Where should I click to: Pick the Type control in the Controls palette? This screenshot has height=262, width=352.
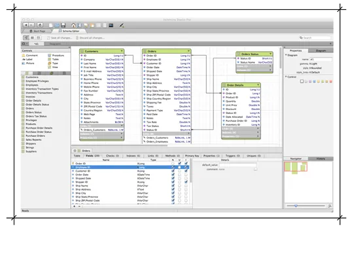[53, 64]
